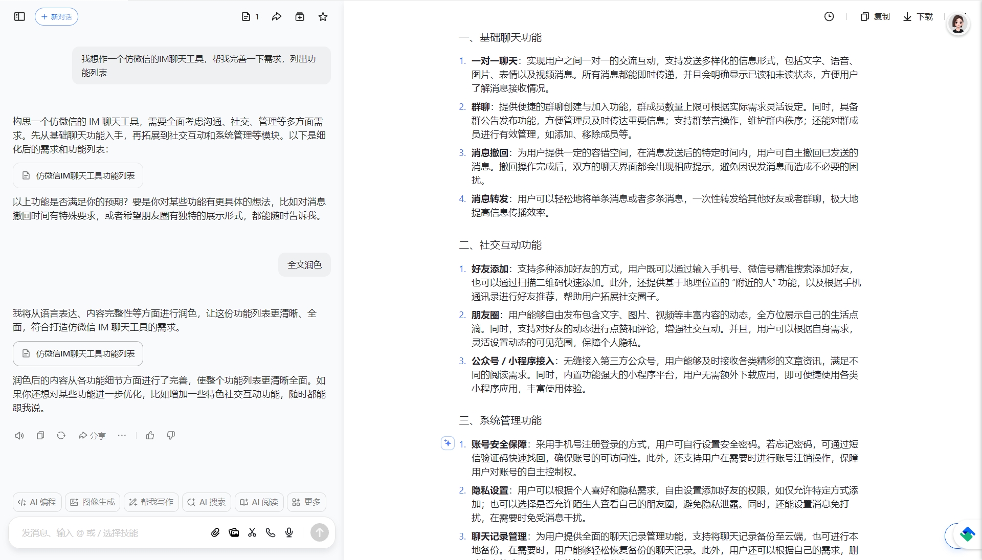Image resolution: width=982 pixels, height=560 pixels.
Task: Click the bold term 好友添加
Action: pyautogui.click(x=490, y=269)
